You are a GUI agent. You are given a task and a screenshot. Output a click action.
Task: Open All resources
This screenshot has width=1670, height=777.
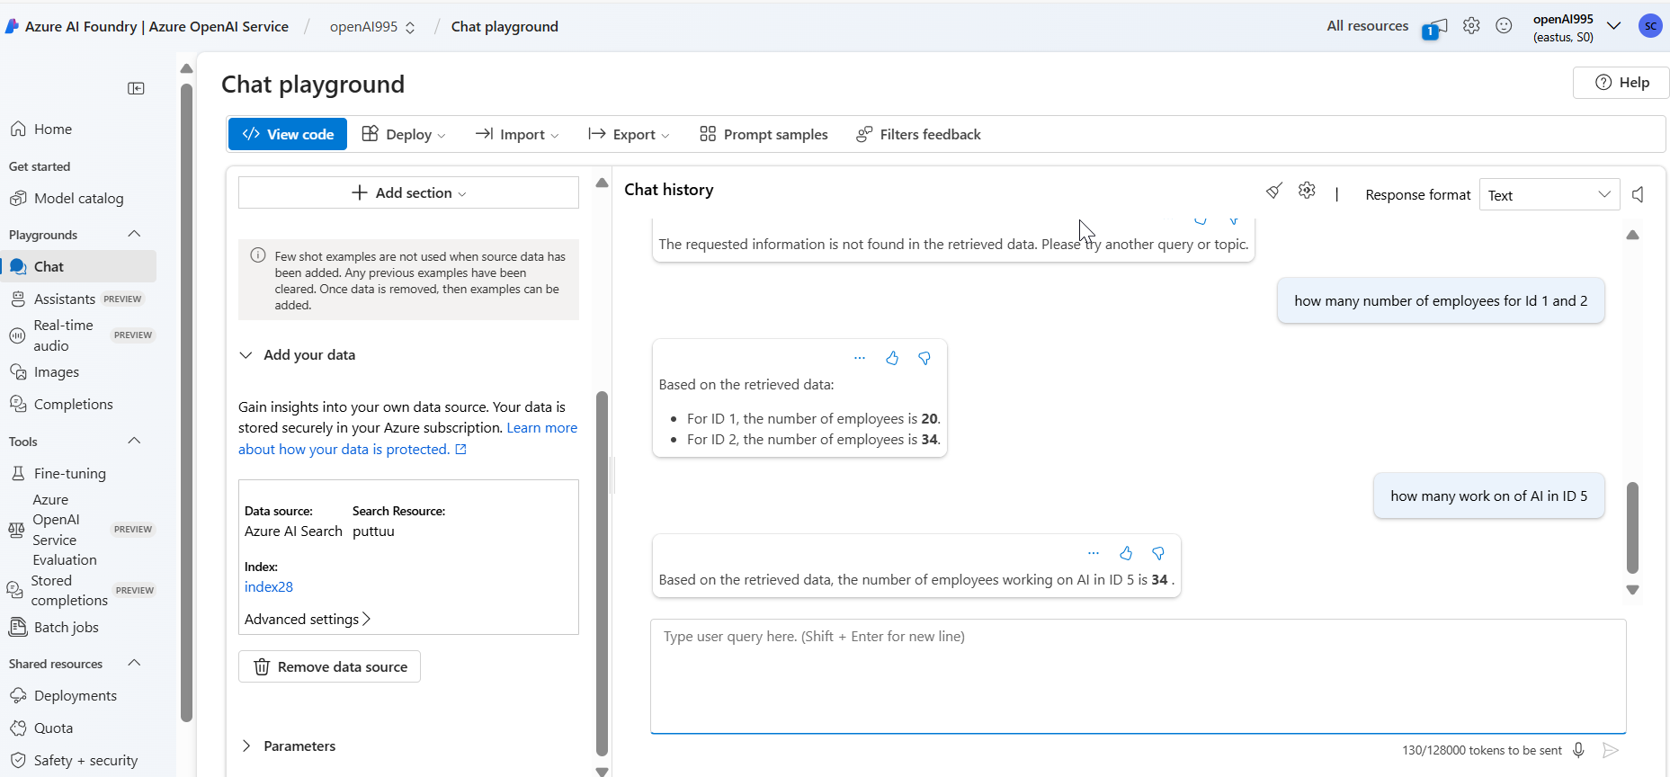click(1368, 26)
